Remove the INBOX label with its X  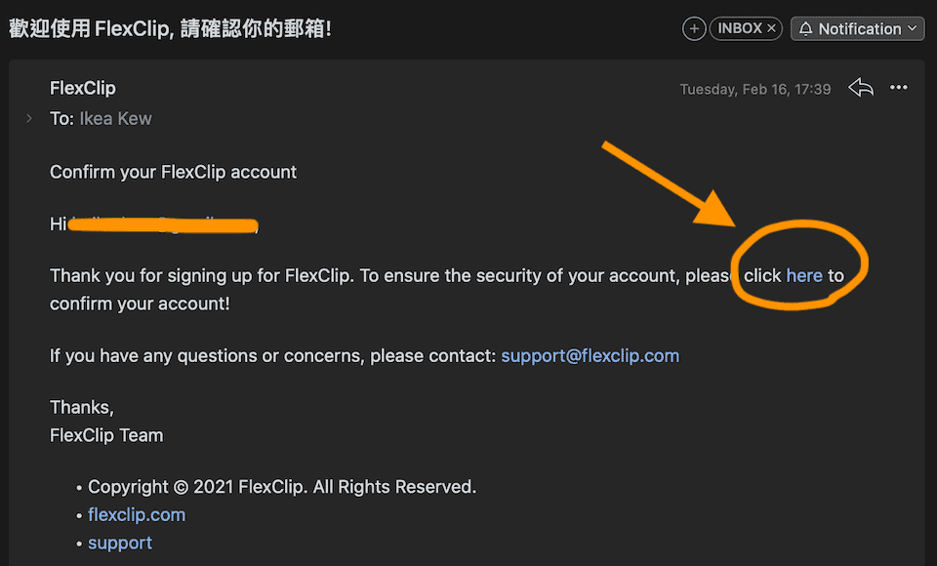pyautogui.click(x=771, y=29)
